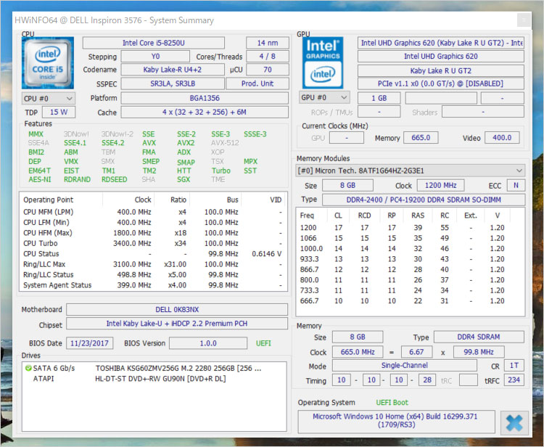
Task: Click the AVX2 feature label
Action: pyautogui.click(x=186, y=143)
